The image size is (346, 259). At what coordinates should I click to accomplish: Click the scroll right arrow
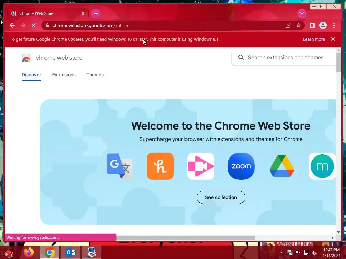pos(332,238)
